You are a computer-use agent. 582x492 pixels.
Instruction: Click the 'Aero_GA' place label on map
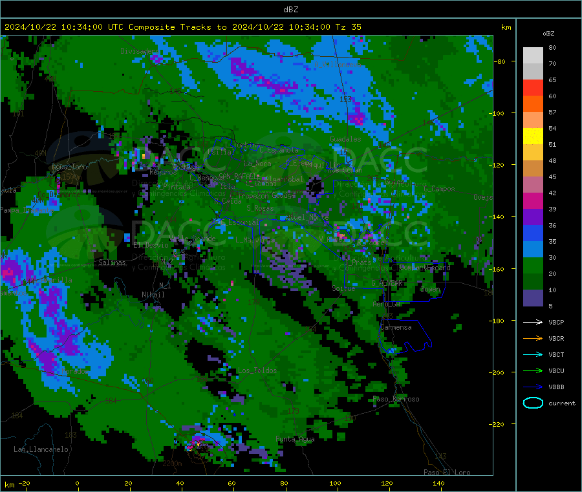click(x=387, y=304)
